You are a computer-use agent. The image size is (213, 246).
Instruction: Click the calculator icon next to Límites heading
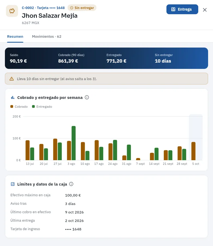point(13,184)
